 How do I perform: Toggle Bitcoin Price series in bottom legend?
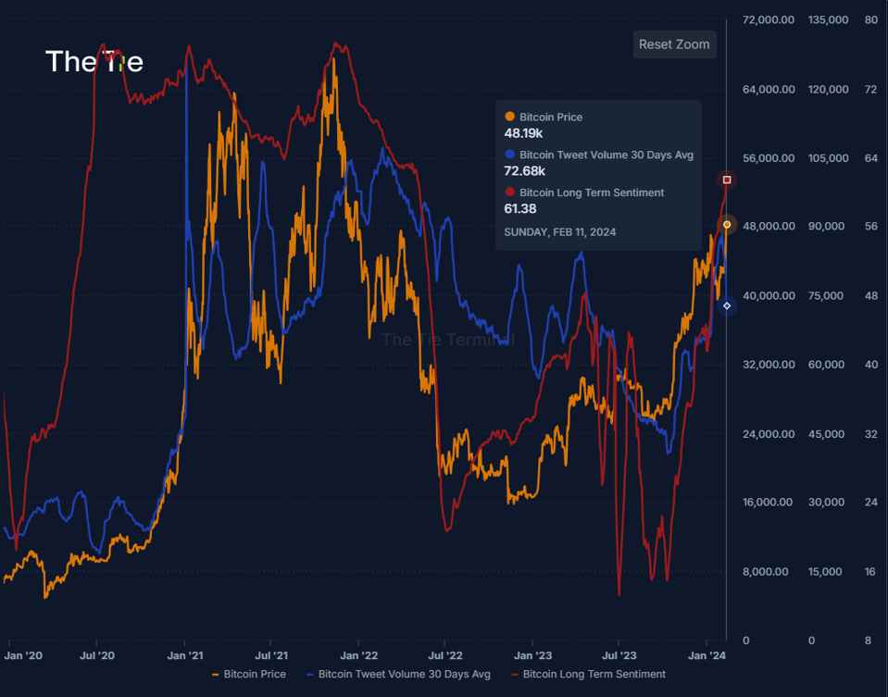249,674
